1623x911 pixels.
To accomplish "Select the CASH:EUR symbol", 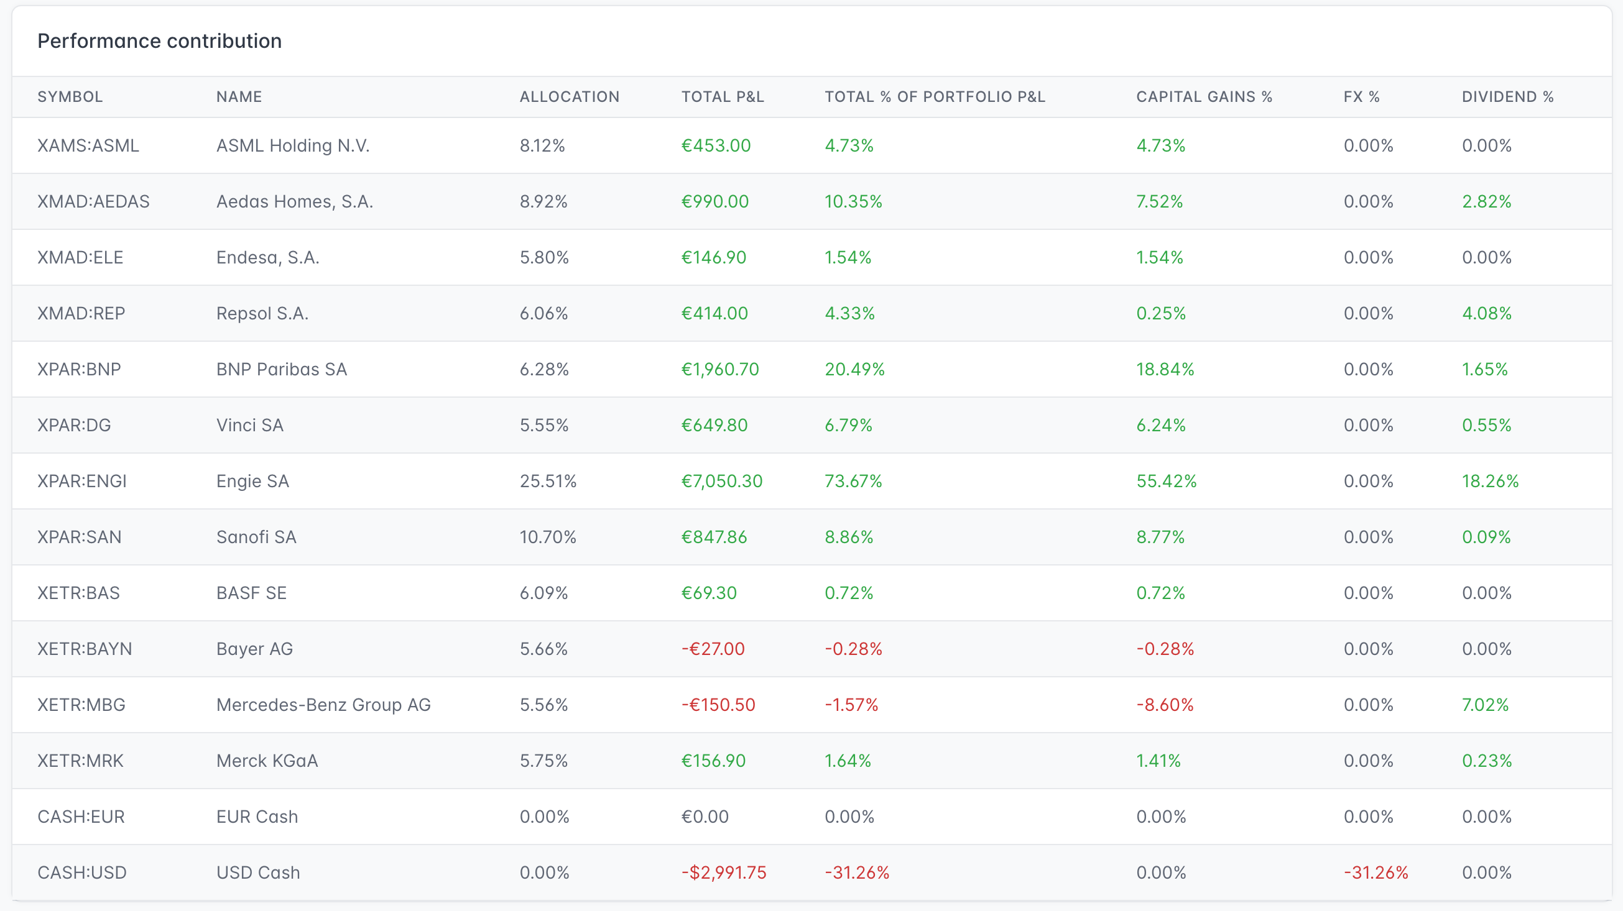I will click(81, 817).
